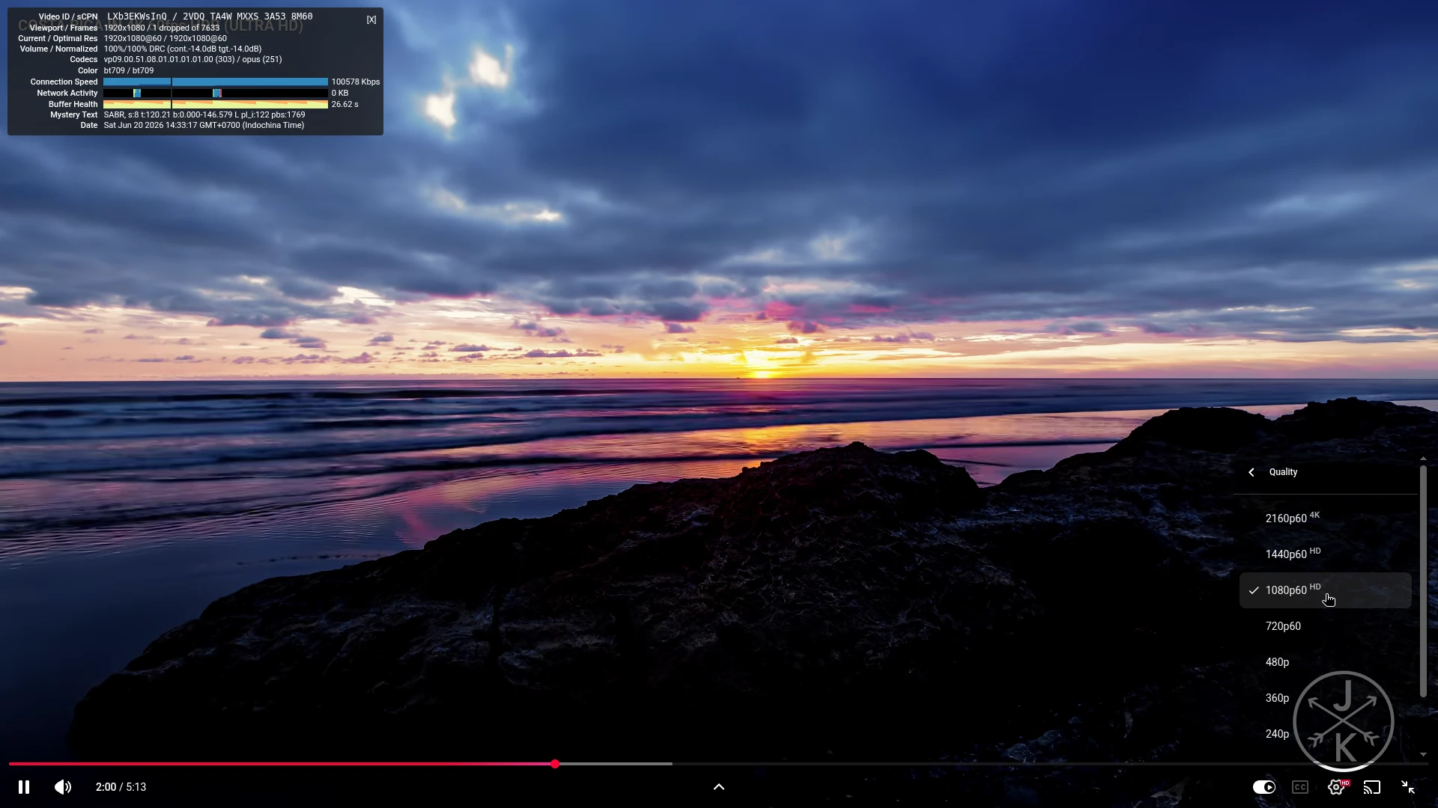The width and height of the screenshot is (1438, 808).
Task: Click the Buffer Health 26.62 s value
Action: pos(345,104)
